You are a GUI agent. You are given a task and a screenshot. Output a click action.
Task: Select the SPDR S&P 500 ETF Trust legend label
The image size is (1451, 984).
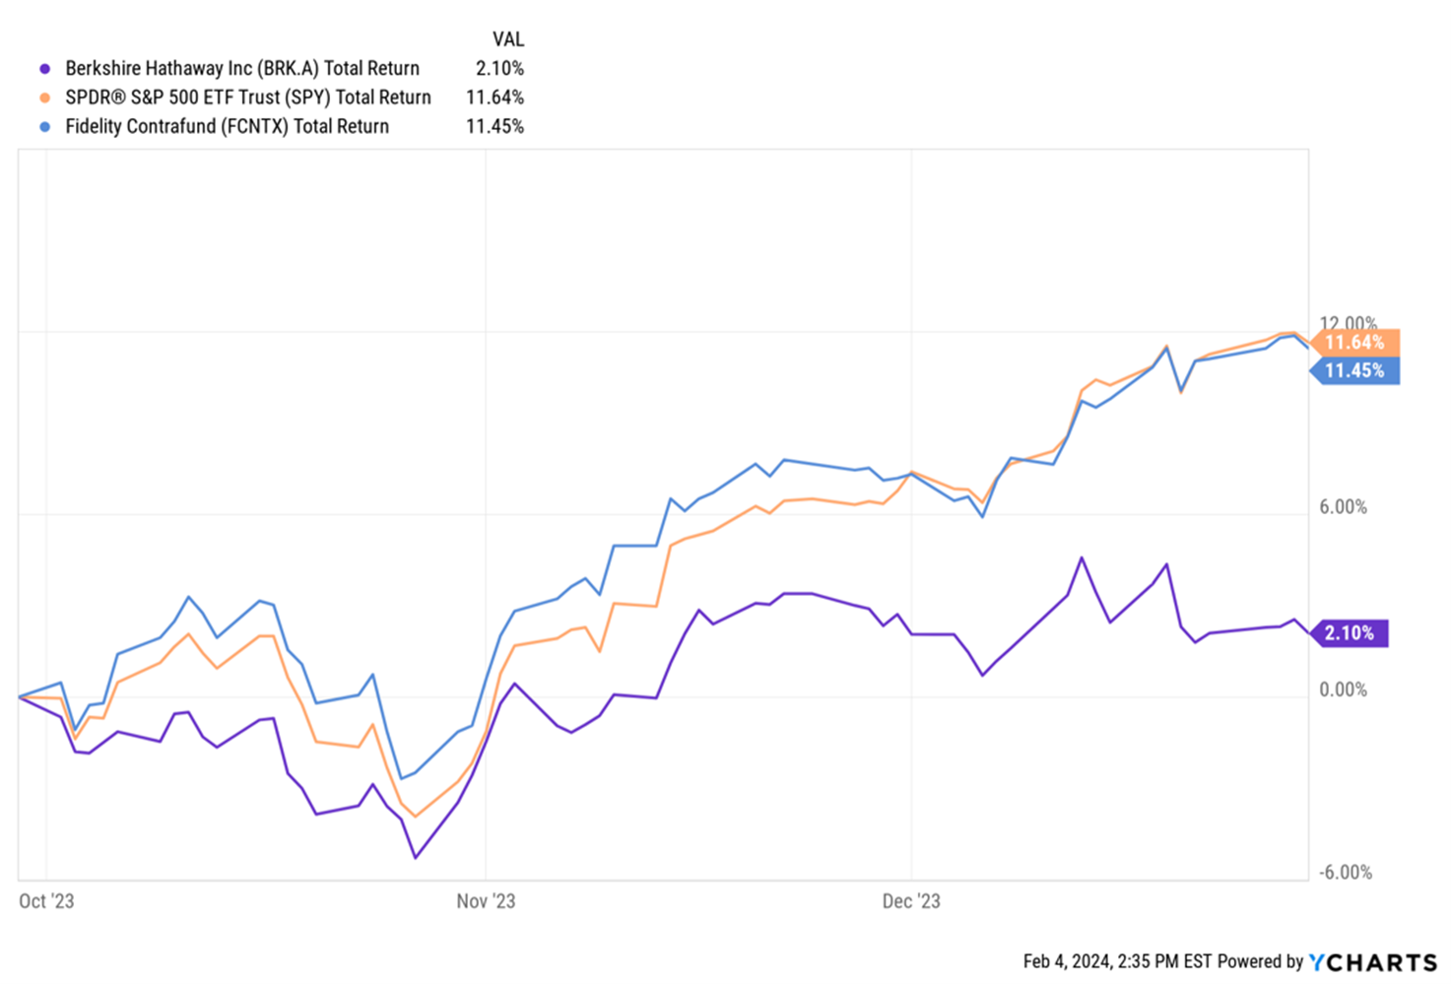(x=248, y=98)
